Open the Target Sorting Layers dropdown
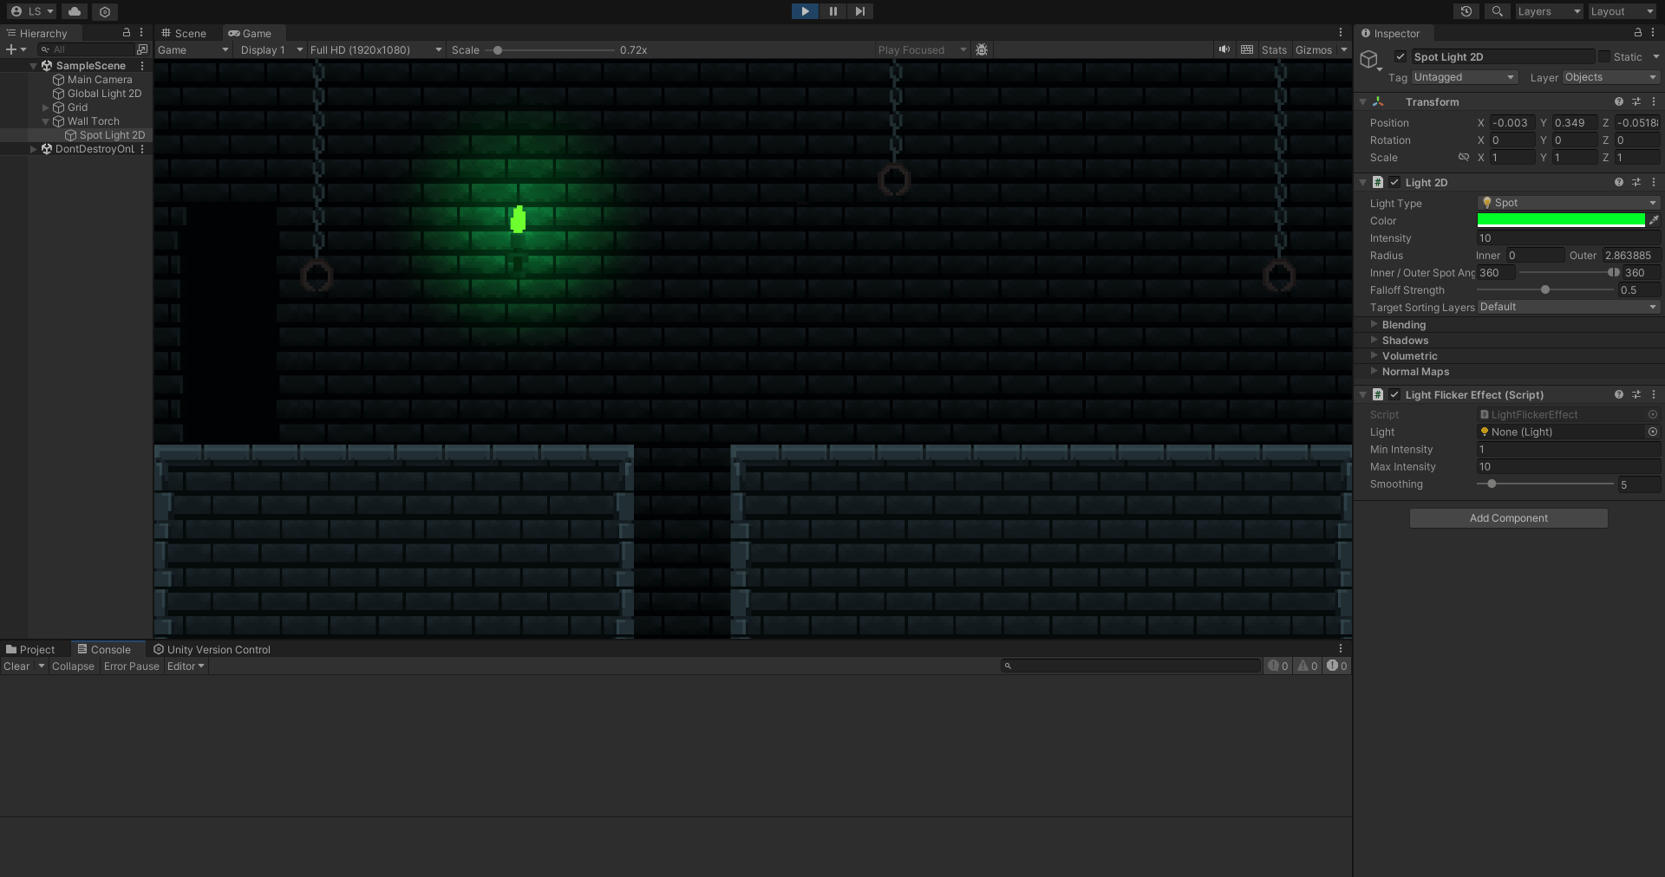The width and height of the screenshot is (1665, 877). 1569,307
